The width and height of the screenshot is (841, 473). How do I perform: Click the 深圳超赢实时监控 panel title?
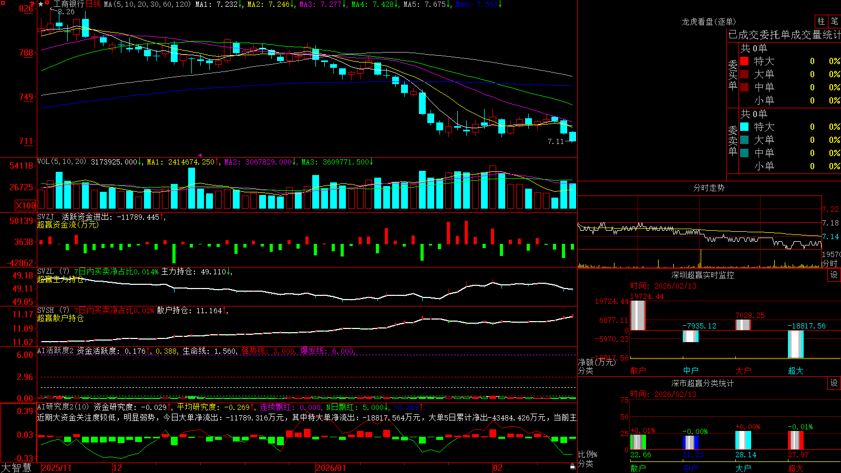tap(703, 275)
